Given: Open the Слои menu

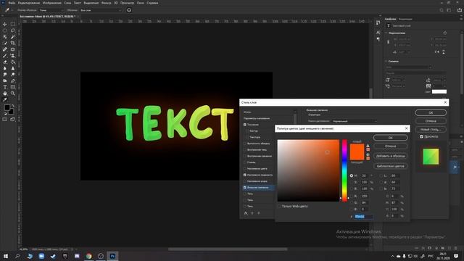Looking at the screenshot, I should (x=67, y=3).
